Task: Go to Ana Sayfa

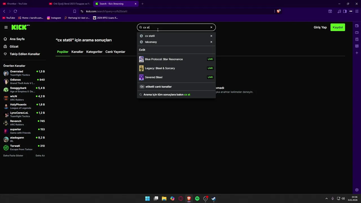Action: point(17,39)
